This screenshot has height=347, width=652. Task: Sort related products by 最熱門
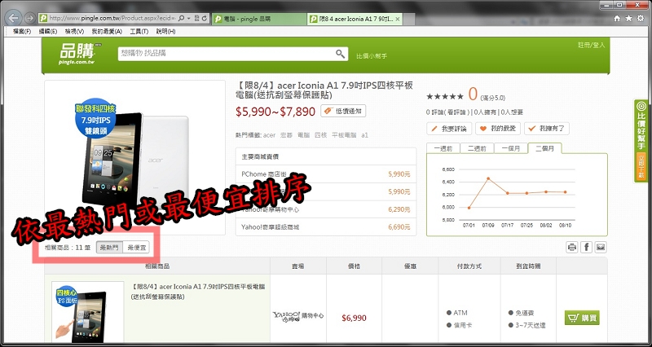(110, 248)
